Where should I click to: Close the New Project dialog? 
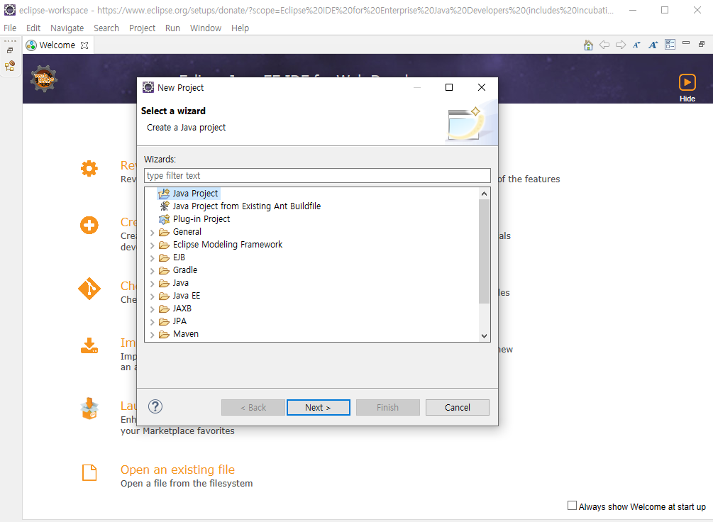(482, 87)
